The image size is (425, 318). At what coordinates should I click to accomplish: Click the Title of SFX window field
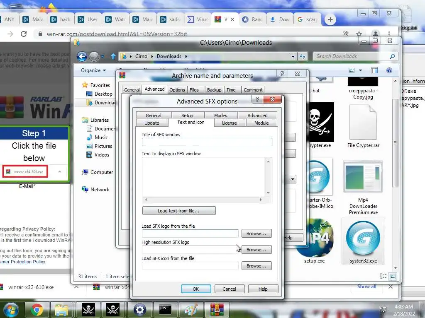[207, 142]
